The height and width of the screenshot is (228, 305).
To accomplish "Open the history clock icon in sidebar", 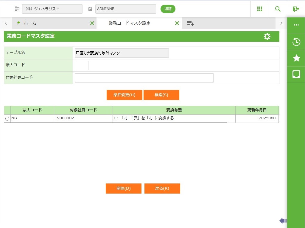I will pyautogui.click(x=296, y=42).
